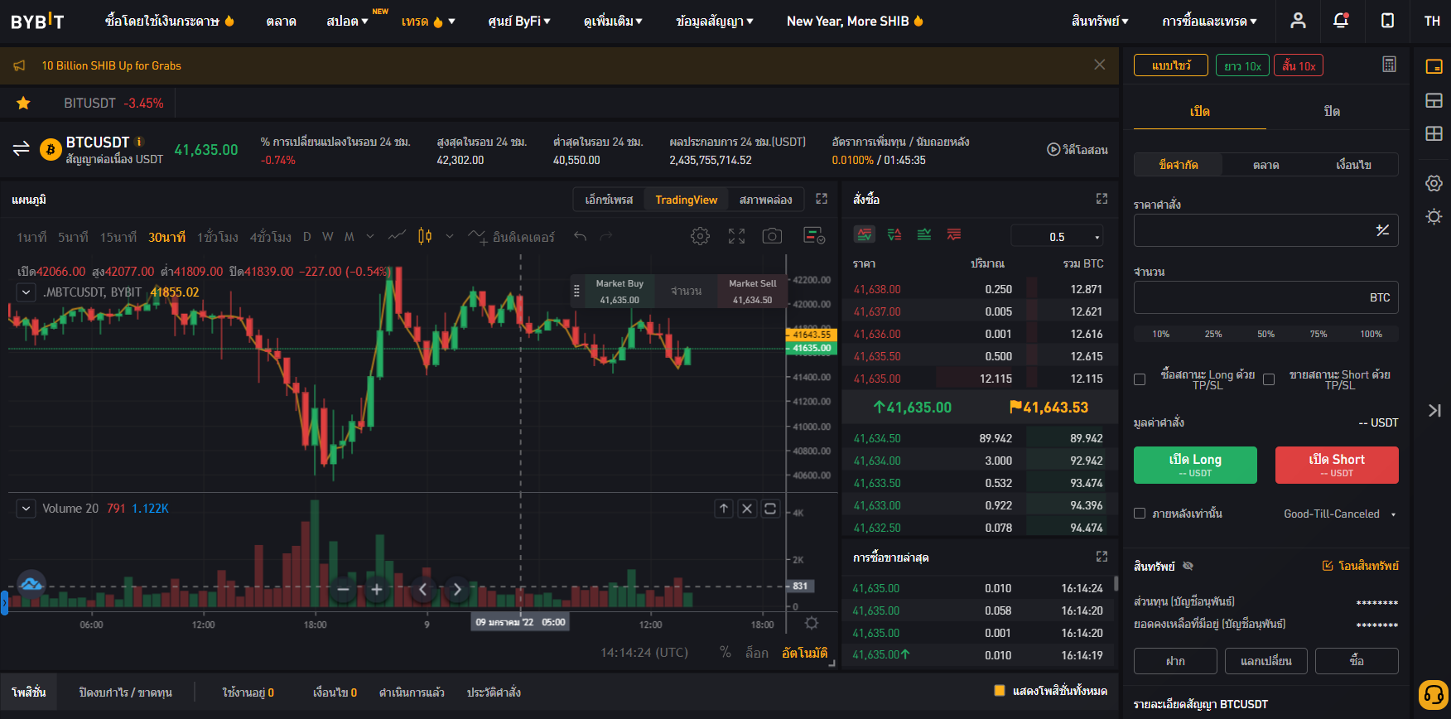
Task: Open the notifications bell icon
Action: point(1341,21)
